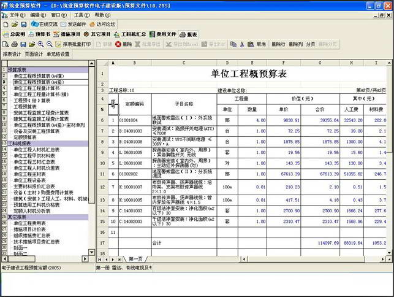The width and height of the screenshot is (394, 297).
Task: Select 其它报表 category header
Action: (48, 217)
